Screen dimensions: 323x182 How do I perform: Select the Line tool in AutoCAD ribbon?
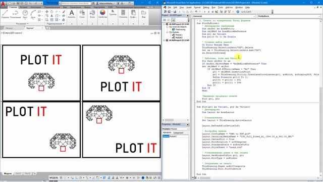tap(5, 14)
